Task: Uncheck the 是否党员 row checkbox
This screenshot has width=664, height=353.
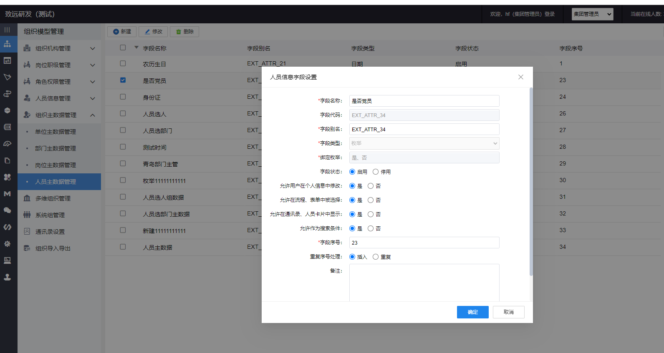Action: point(123,80)
